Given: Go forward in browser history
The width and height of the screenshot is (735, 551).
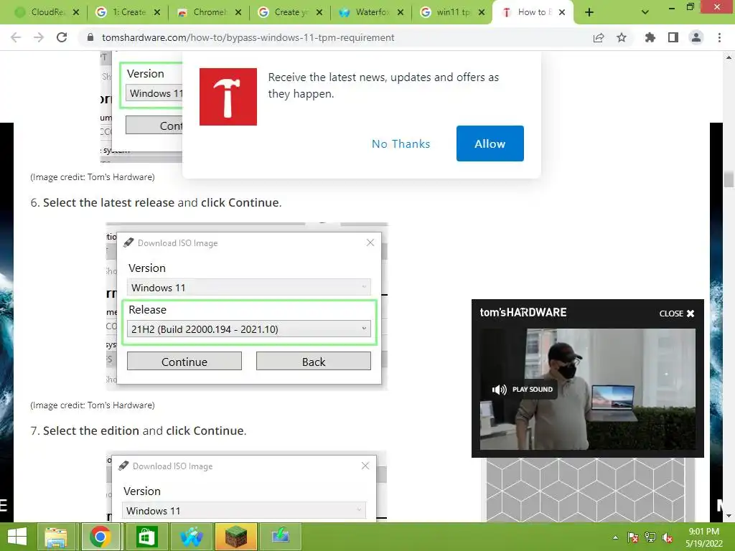Looking at the screenshot, I should tap(39, 37).
